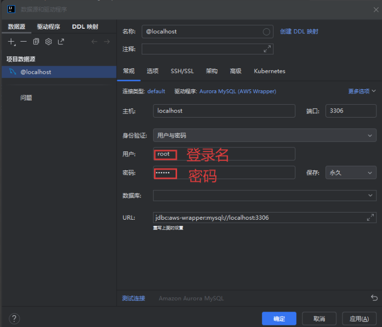Click the 名称 input field
The height and width of the screenshot is (327, 382).
point(207,31)
